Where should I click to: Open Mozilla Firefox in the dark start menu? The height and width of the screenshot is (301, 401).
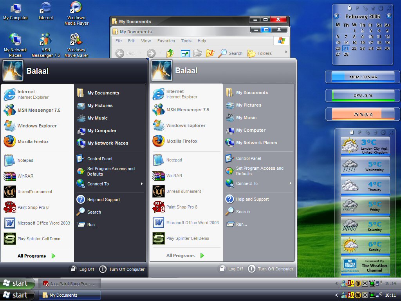click(x=33, y=141)
